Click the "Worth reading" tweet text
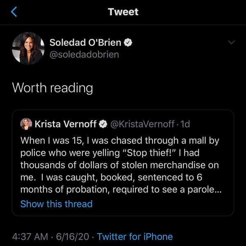Viewport: 246px width, 246px height. (52, 88)
